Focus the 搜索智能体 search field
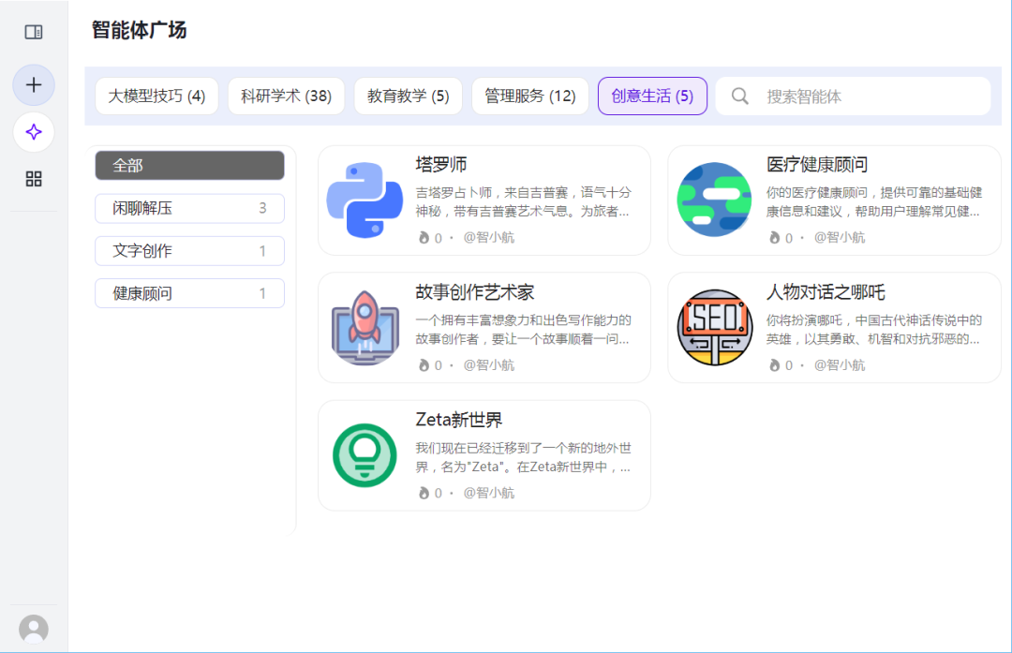Screen dimensions: 1012x653 click(854, 96)
